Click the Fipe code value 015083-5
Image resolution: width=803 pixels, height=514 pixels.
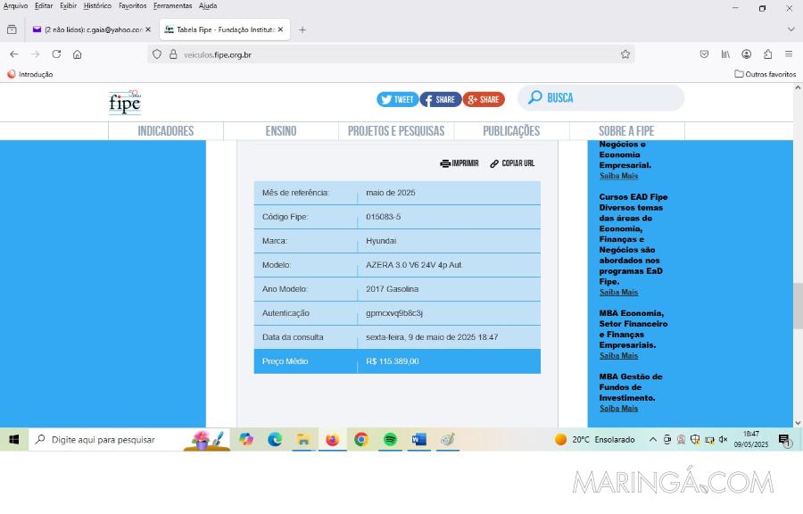coord(383,217)
